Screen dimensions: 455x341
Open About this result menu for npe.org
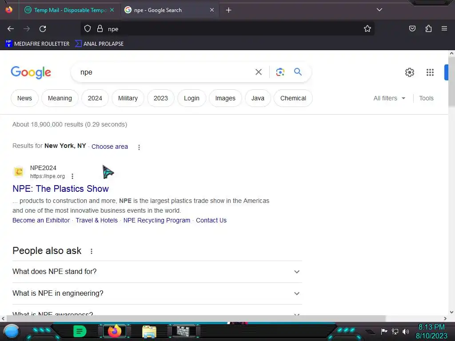pos(72,176)
